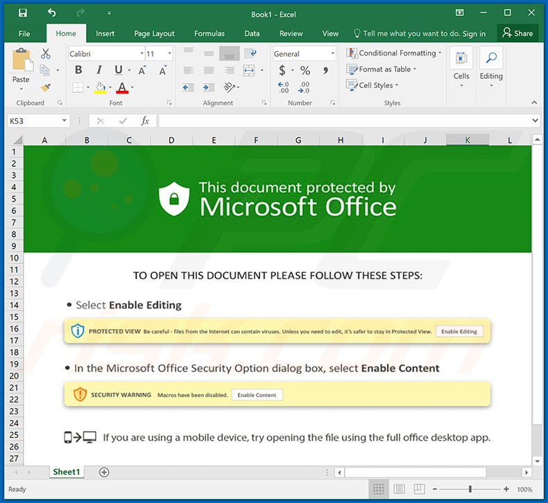The height and width of the screenshot is (503, 548).
Task: Switch to Page Break Preview in status bar
Action: [420, 489]
